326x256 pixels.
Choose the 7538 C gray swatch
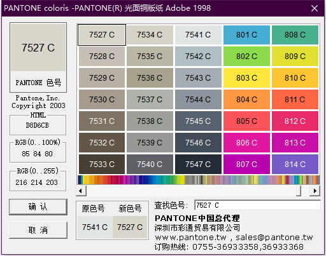tap(150, 121)
